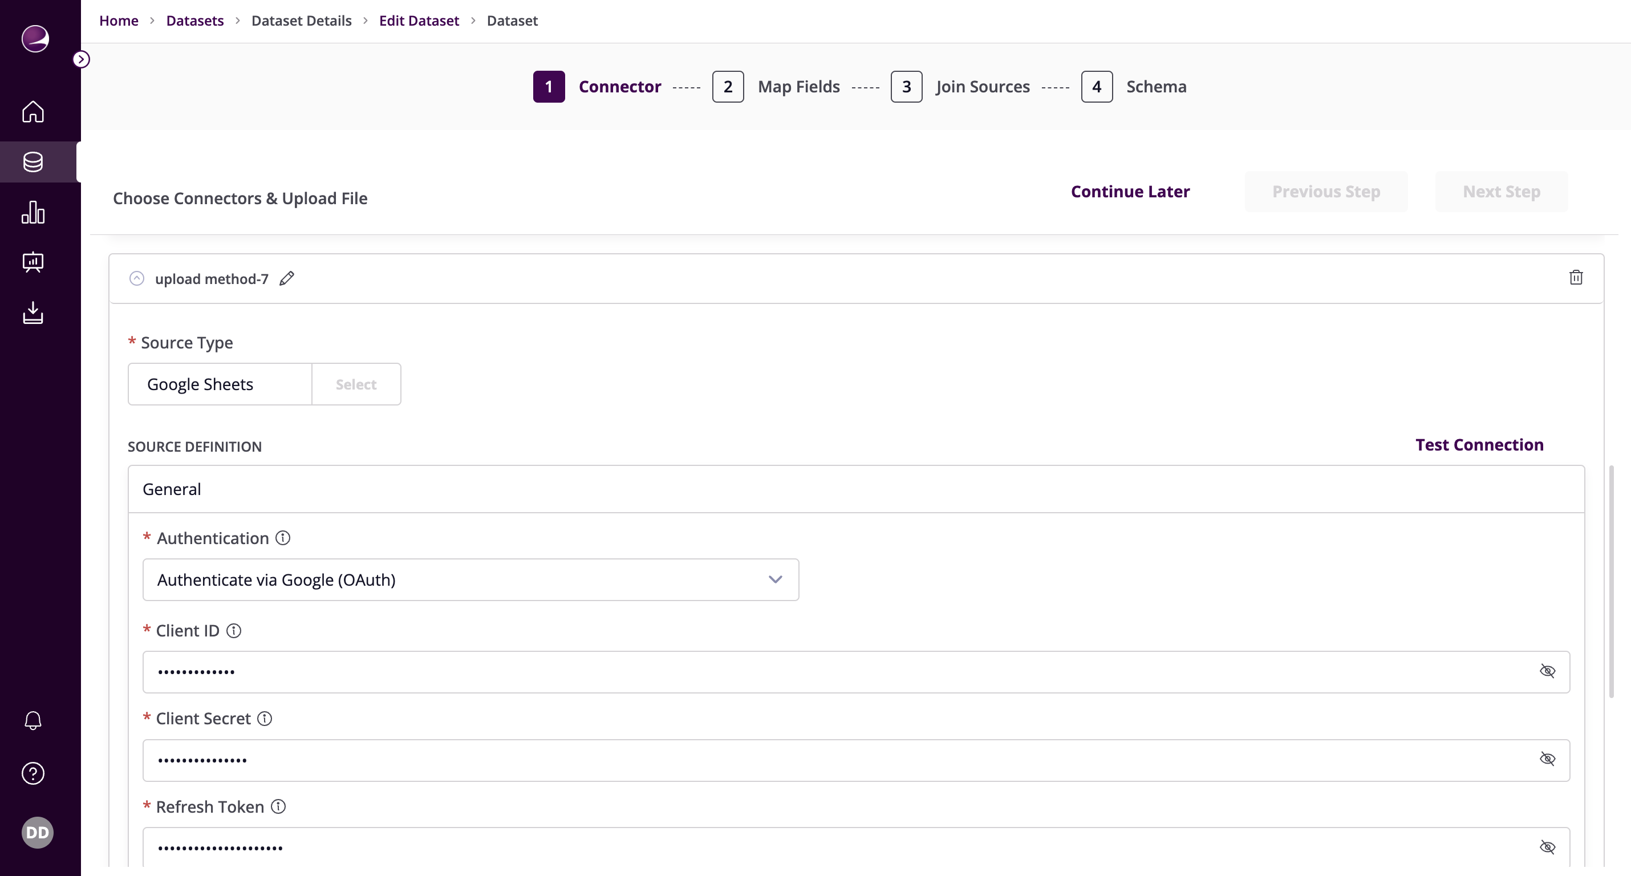The width and height of the screenshot is (1631, 876).
Task: Open the Home icon in sidebar
Action: pyautogui.click(x=33, y=111)
